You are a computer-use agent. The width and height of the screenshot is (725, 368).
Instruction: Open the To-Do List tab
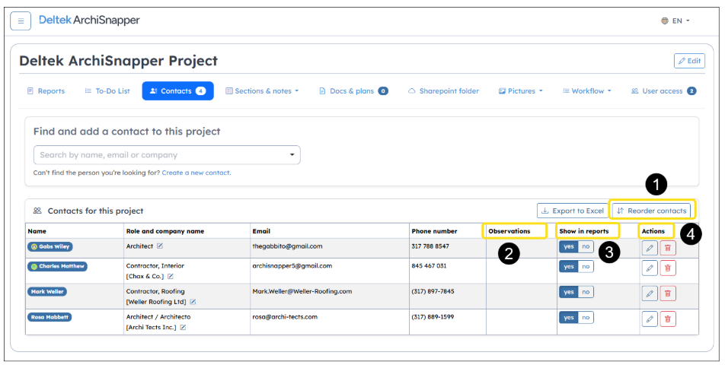point(107,91)
